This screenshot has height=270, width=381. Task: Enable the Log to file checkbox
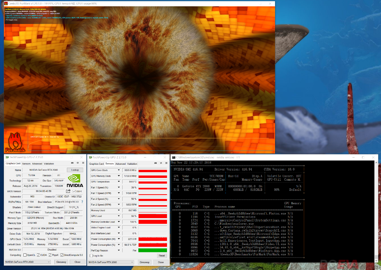[91, 256]
